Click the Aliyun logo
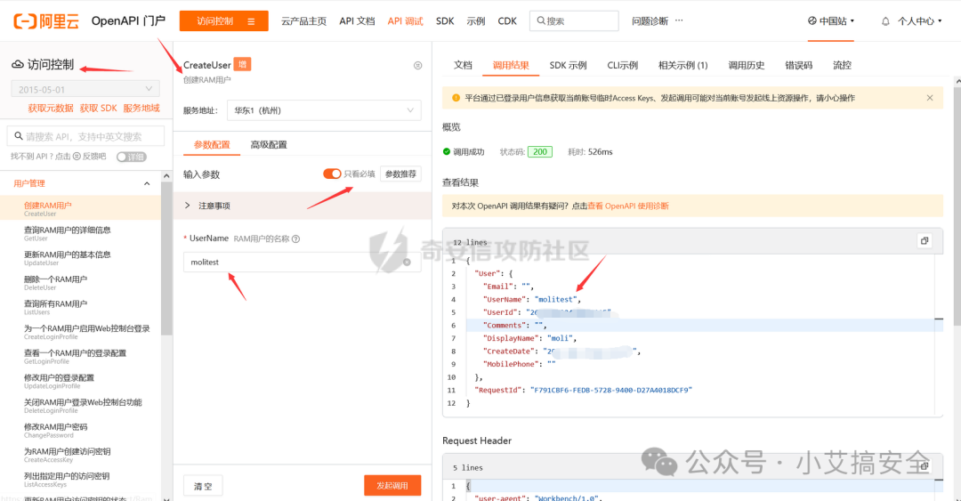This screenshot has width=961, height=501. point(46,21)
